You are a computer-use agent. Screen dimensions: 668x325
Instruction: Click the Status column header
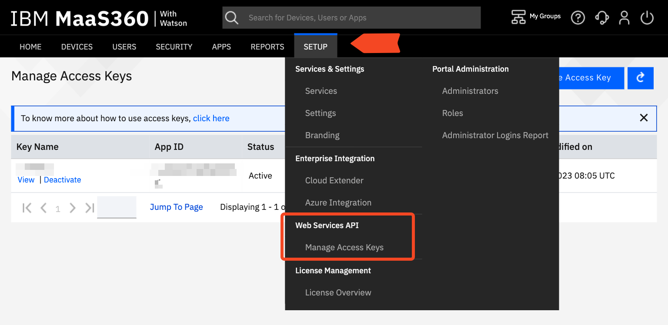tap(261, 147)
